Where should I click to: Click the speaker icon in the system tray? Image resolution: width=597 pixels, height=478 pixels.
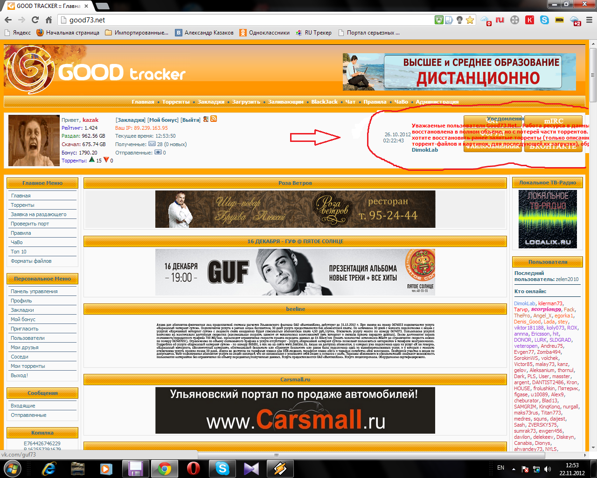(x=547, y=468)
